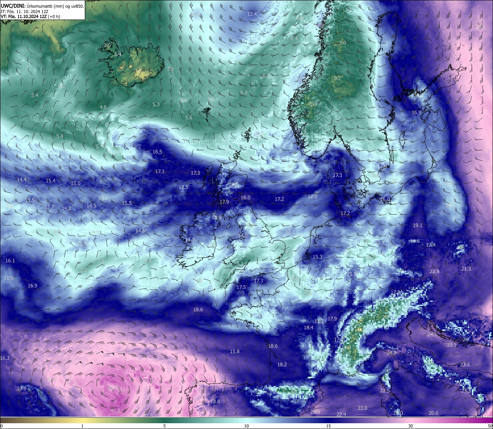
Task: Click the 5.6 value on the map
Action: 189,117
